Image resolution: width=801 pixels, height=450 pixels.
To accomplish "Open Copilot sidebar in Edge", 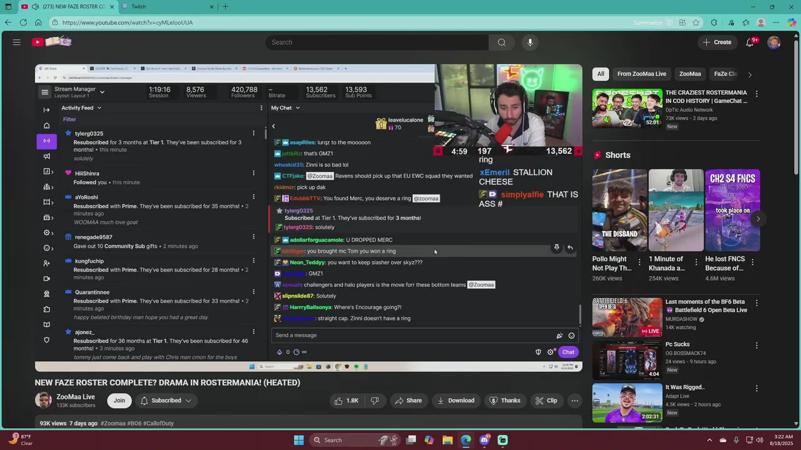I will [792, 22].
